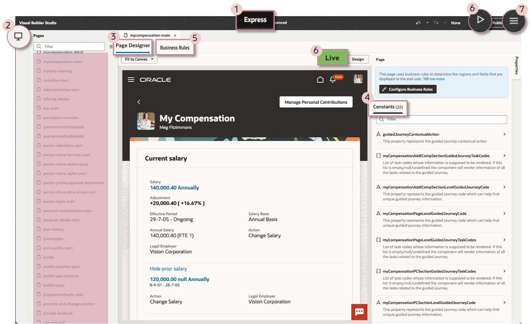Select the Constants (26) tab
The height and width of the screenshot is (324, 531).
[387, 107]
